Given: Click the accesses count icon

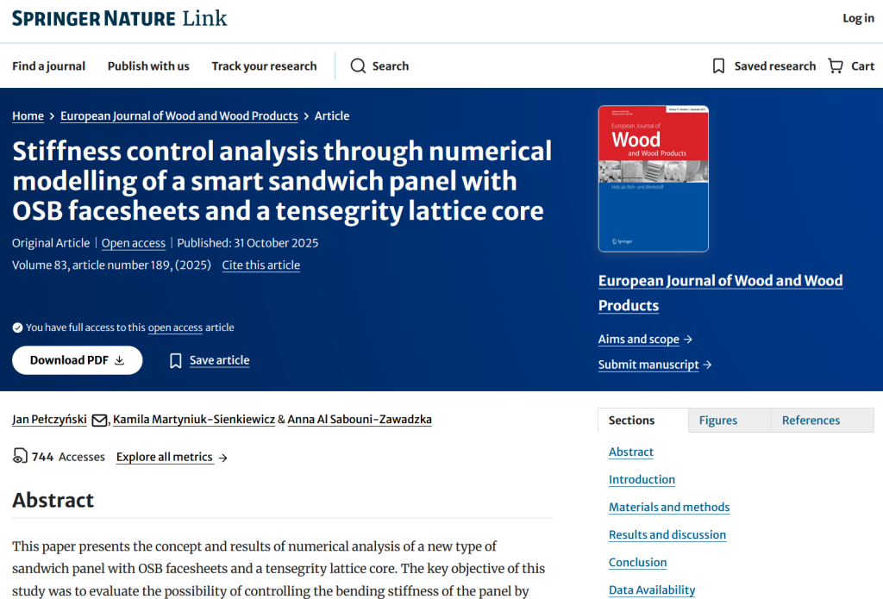Looking at the screenshot, I should click(20, 457).
